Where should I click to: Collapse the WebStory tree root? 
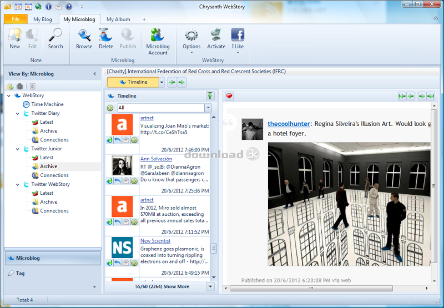9,95
